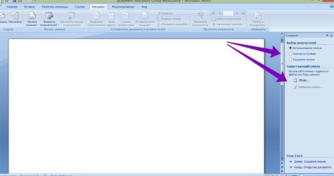Expand the Выбрать получателей dropdown arrow
The width and height of the screenshot is (334, 176).
click(x=58, y=25)
